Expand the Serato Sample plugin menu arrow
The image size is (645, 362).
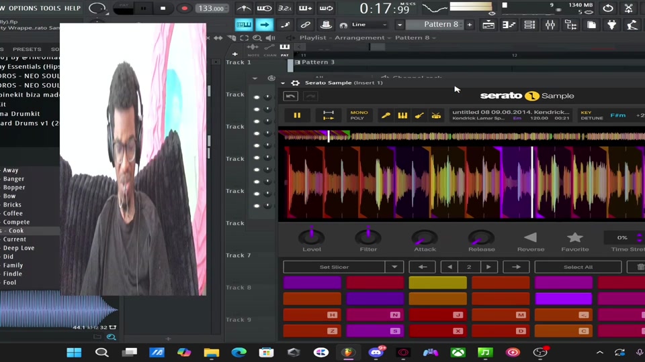283,83
